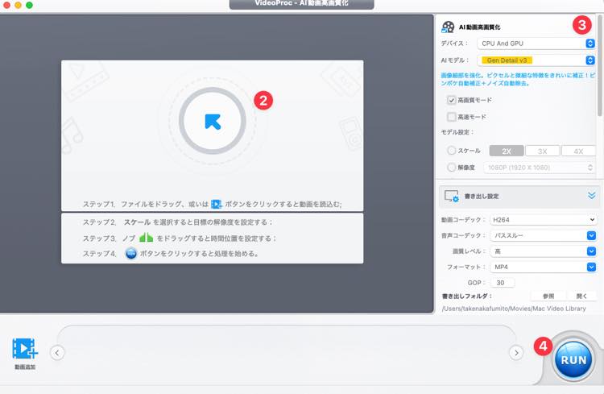The height and width of the screenshot is (394, 604).
Task: Open the 画質レベル 高 dropdown
Action: point(543,251)
